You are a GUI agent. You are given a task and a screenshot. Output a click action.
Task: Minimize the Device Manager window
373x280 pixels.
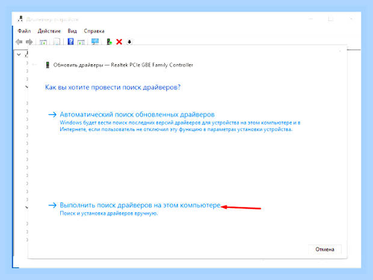click(x=310, y=19)
